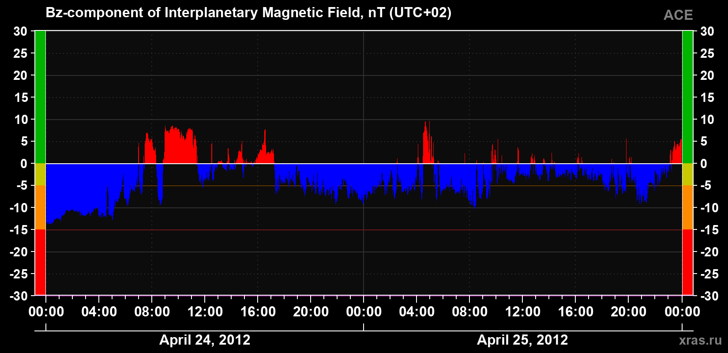This screenshot has width=728, height=353.
Task: Click the yellow band beside the right axis
Action: [687, 174]
